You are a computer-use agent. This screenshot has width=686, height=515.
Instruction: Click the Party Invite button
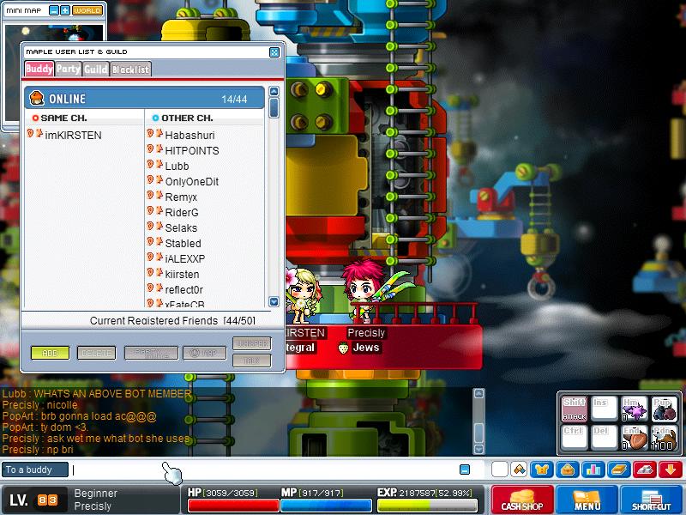(x=152, y=353)
